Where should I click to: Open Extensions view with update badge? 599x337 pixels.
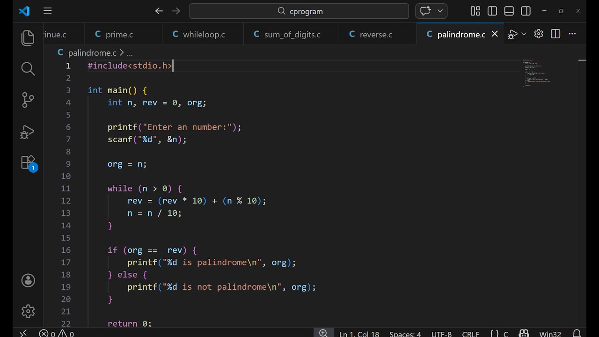[x=28, y=163]
